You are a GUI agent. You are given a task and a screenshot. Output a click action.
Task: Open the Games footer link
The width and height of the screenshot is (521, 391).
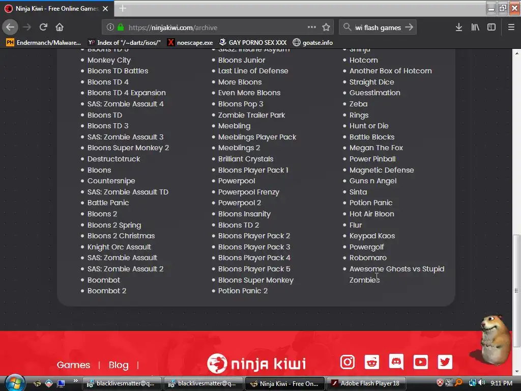pos(73,365)
